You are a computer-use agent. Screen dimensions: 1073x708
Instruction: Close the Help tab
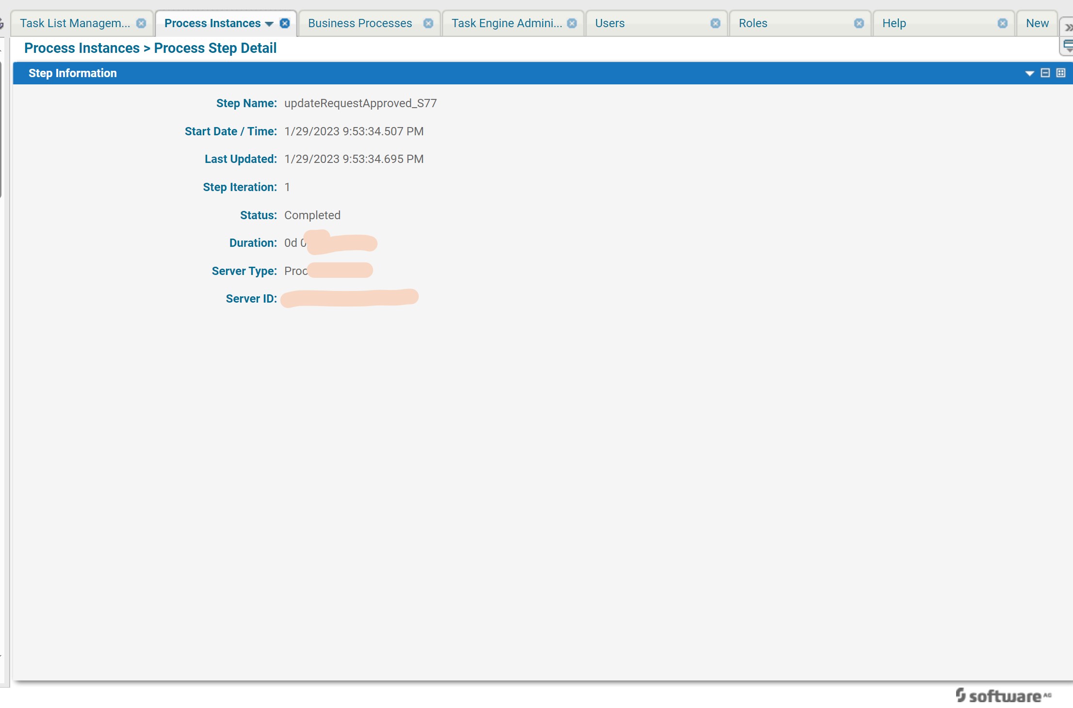(1003, 23)
